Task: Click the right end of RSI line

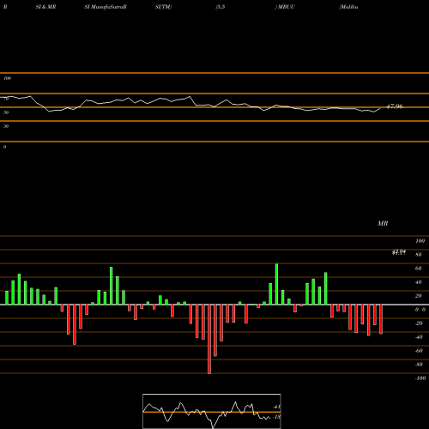Action: 380,108
